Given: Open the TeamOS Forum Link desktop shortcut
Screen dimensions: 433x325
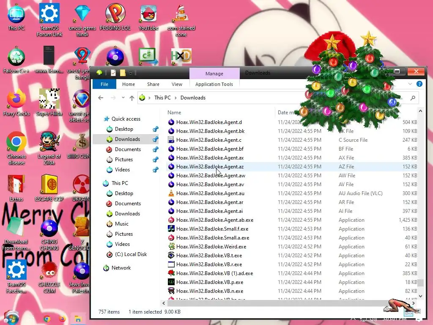Looking at the screenshot, I should (x=49, y=20).
